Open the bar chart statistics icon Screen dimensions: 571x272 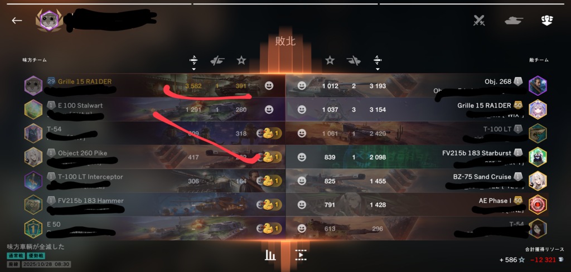click(x=270, y=255)
